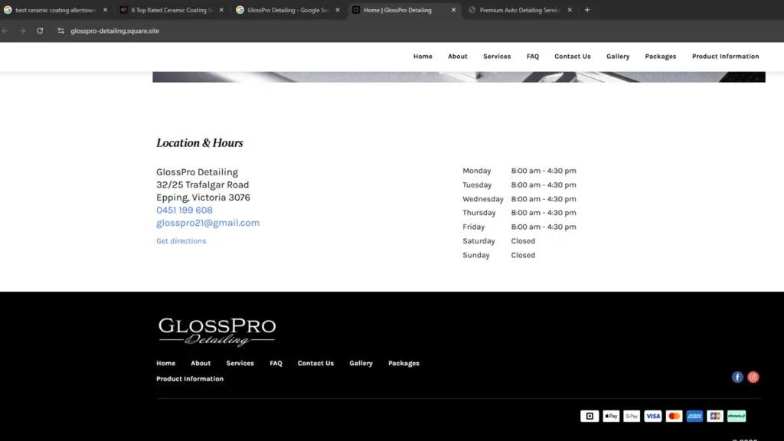The width and height of the screenshot is (784, 441).
Task: Click the Square payment icon
Action: tap(589, 416)
